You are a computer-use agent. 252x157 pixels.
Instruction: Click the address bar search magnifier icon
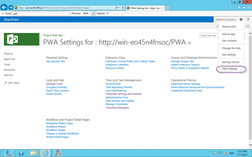pyautogui.click(x=116, y=8)
